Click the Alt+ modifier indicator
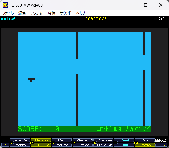 click(x=5, y=145)
